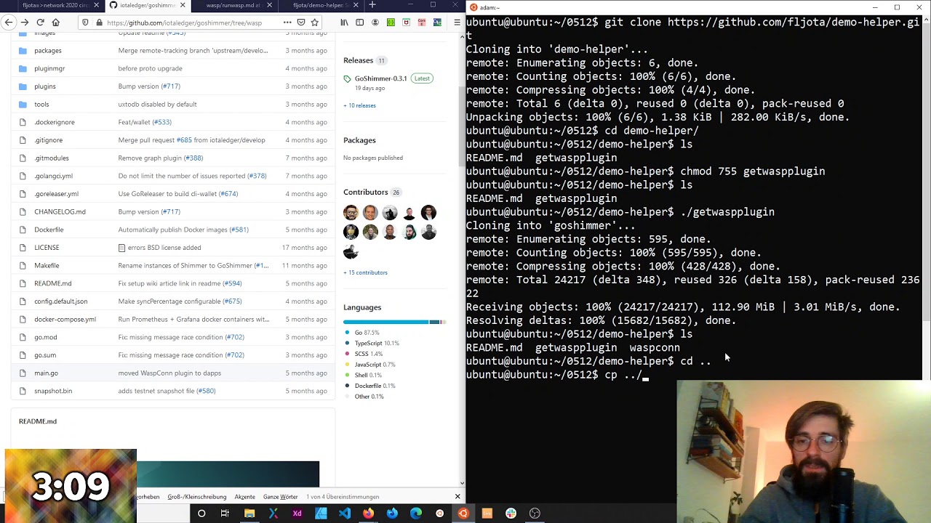Screen dimensions: 931x523
Task: Close the wasp/runwasp.md tab
Action: click(270, 5)
